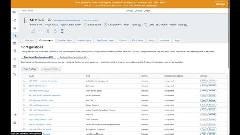
Task: Click the miouser email address link
Action: (67, 21)
